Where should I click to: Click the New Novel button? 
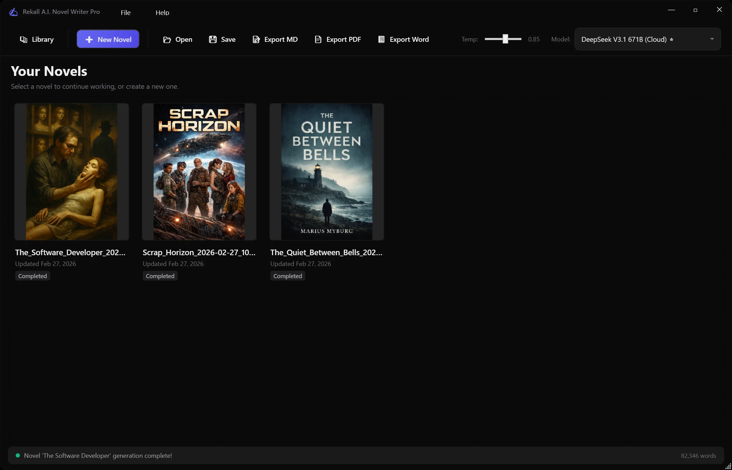[108, 39]
